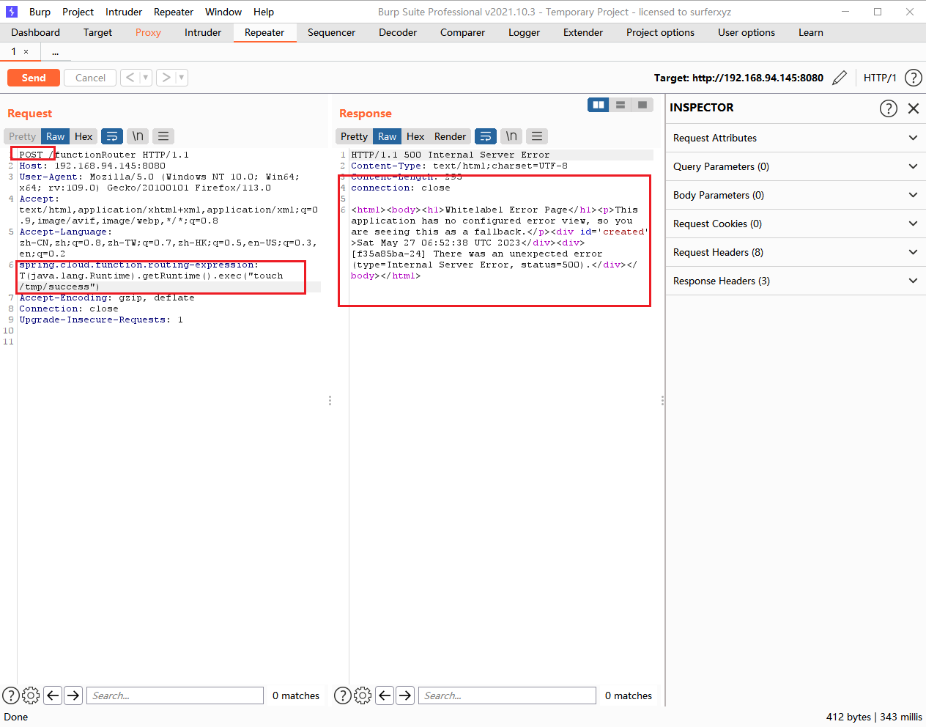Image resolution: width=926 pixels, height=727 pixels.
Task: Open forward history dropdown arrow
Action: pos(182,78)
